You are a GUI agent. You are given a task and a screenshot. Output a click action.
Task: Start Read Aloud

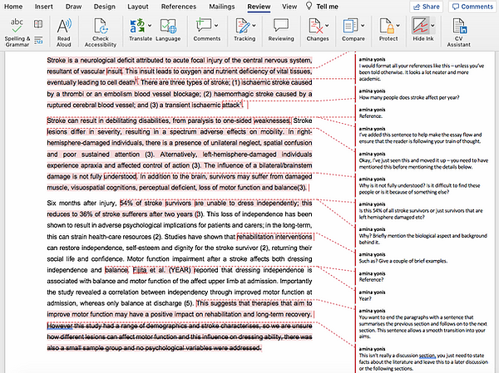[x=64, y=32]
